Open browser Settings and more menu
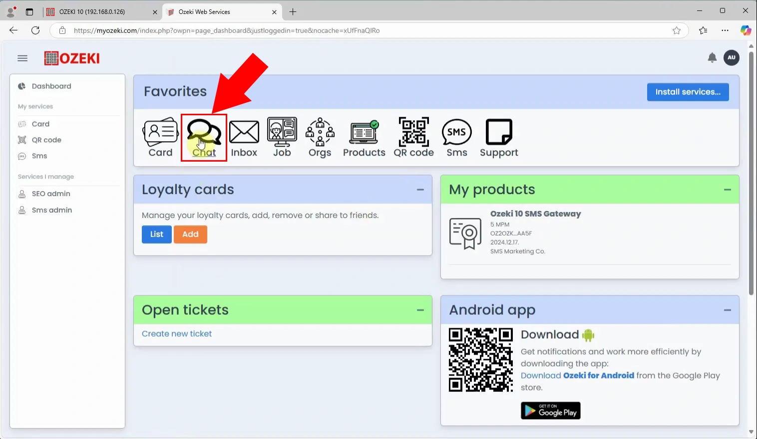Screen dimensions: 757x439 725,30
